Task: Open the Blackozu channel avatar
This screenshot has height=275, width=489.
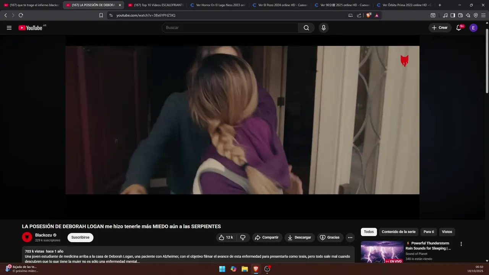Action: pos(27,237)
